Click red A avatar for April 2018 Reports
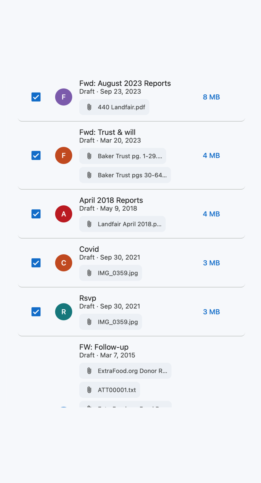261x483 pixels. tap(64, 214)
